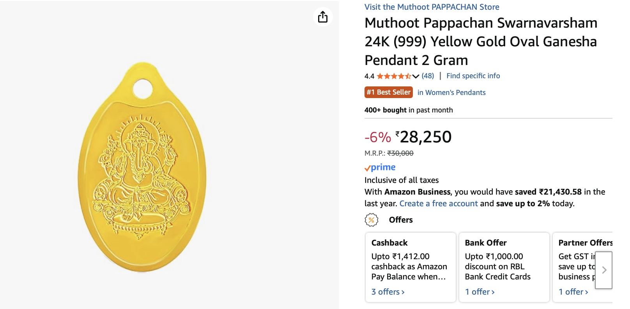Click the 4.4 rating number

tap(369, 76)
